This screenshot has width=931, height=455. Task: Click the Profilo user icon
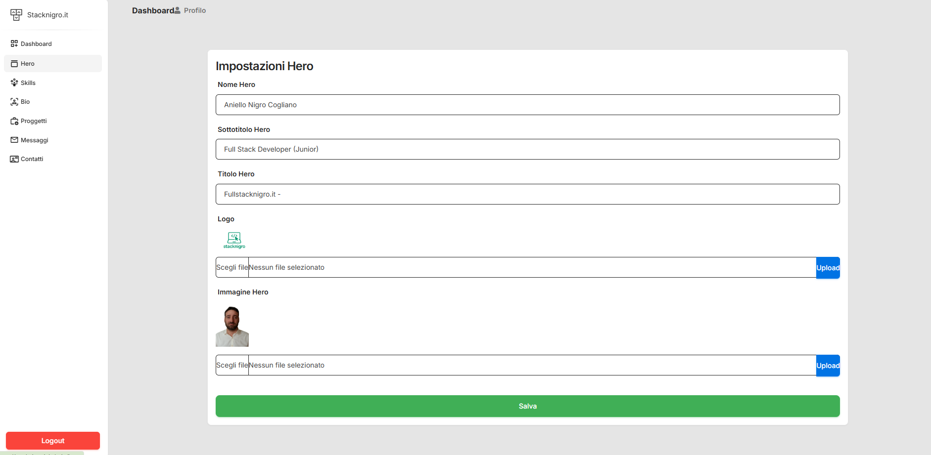click(178, 10)
